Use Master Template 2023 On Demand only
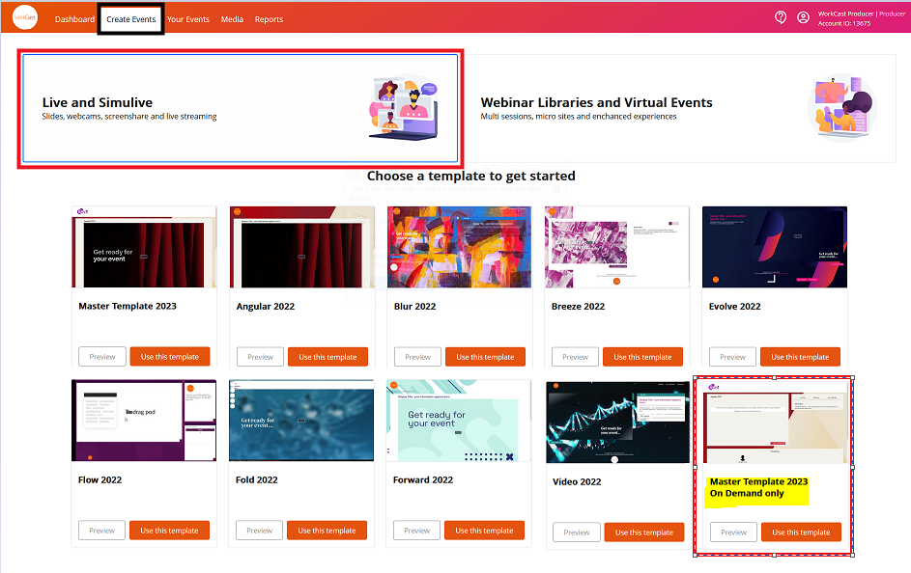The height and width of the screenshot is (573, 911). [801, 532]
